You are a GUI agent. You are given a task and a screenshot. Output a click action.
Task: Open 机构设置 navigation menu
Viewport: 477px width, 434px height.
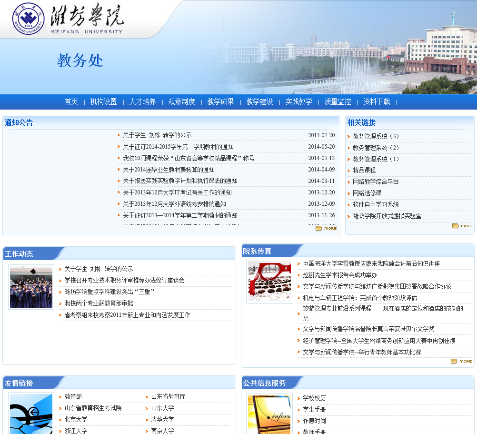click(103, 101)
